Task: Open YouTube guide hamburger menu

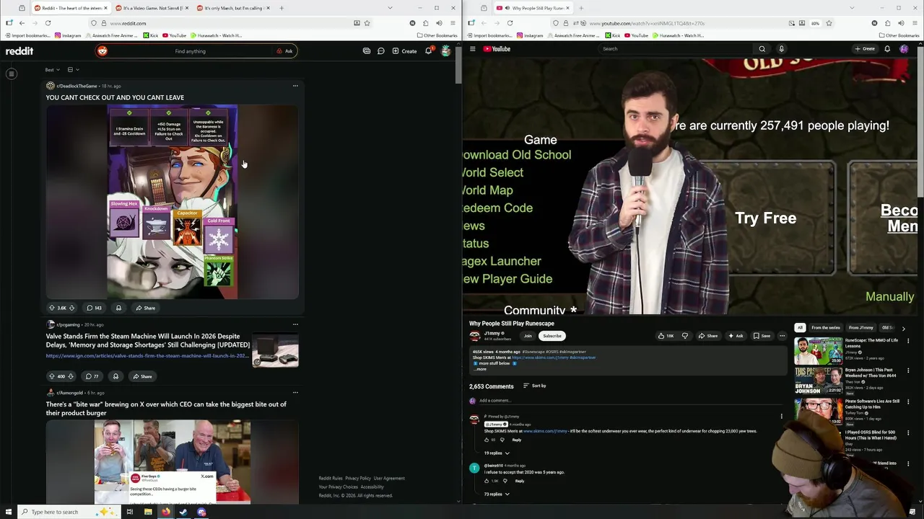Action: click(473, 49)
